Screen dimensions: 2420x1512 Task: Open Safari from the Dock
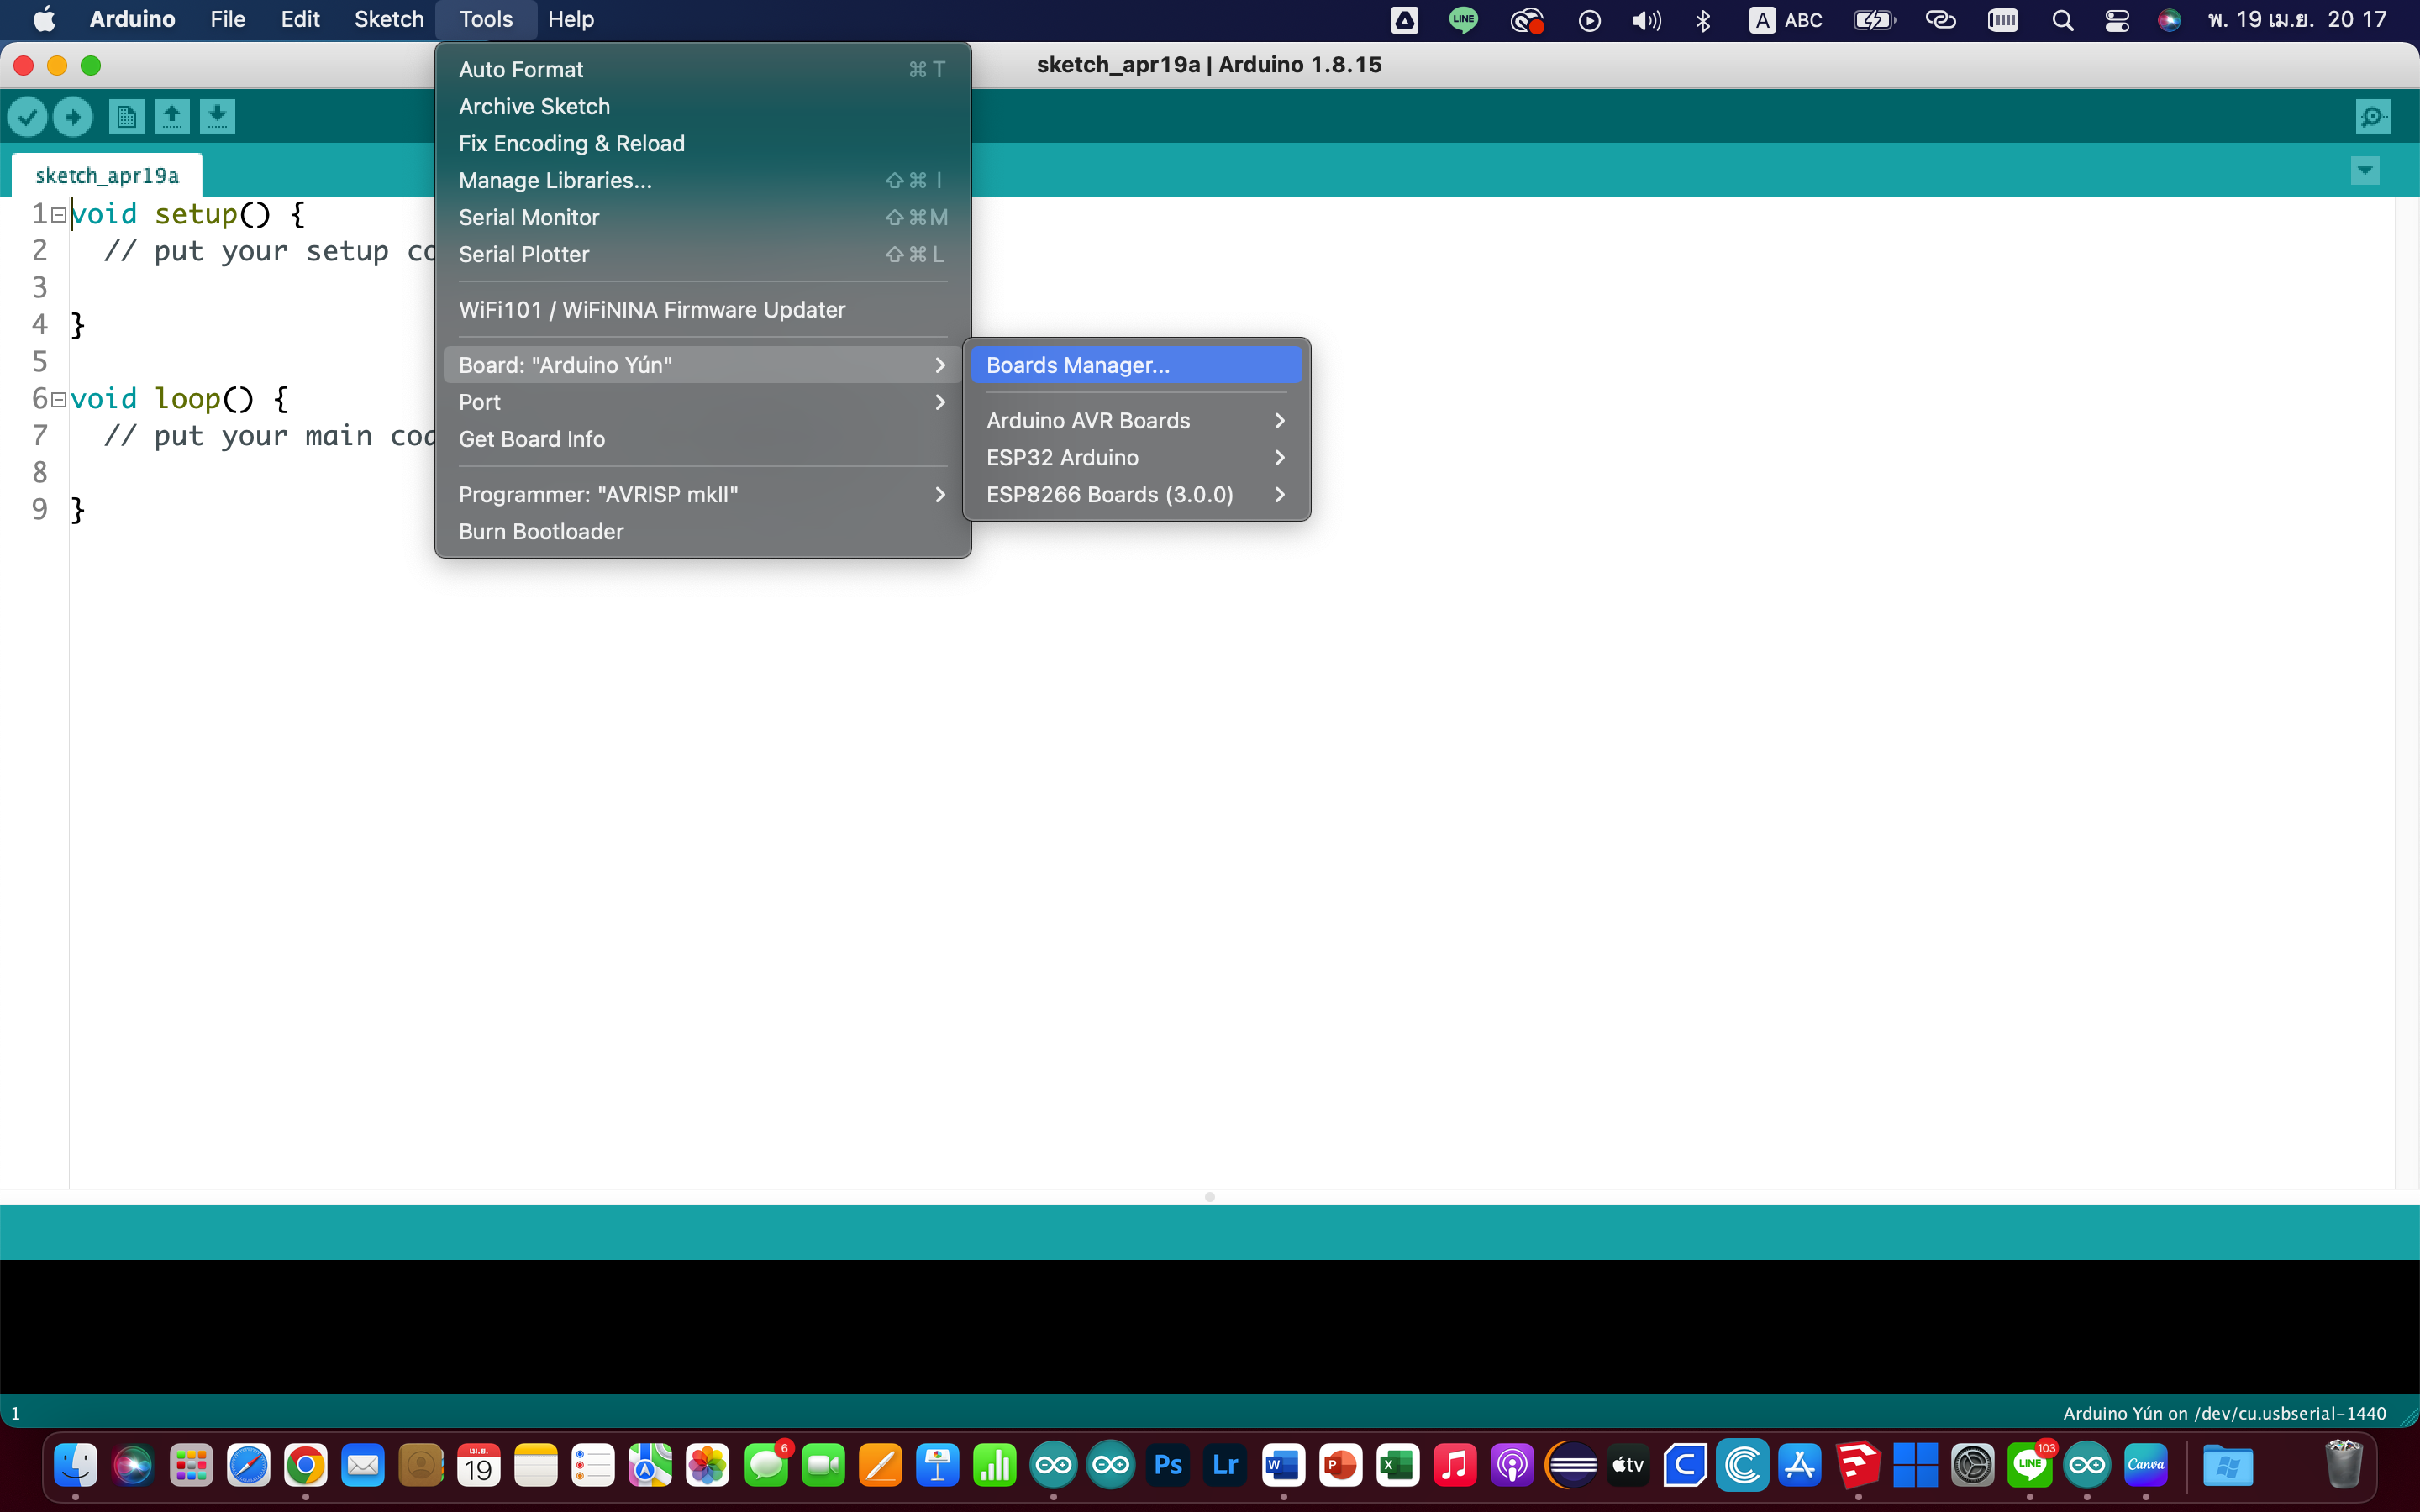coord(248,1466)
